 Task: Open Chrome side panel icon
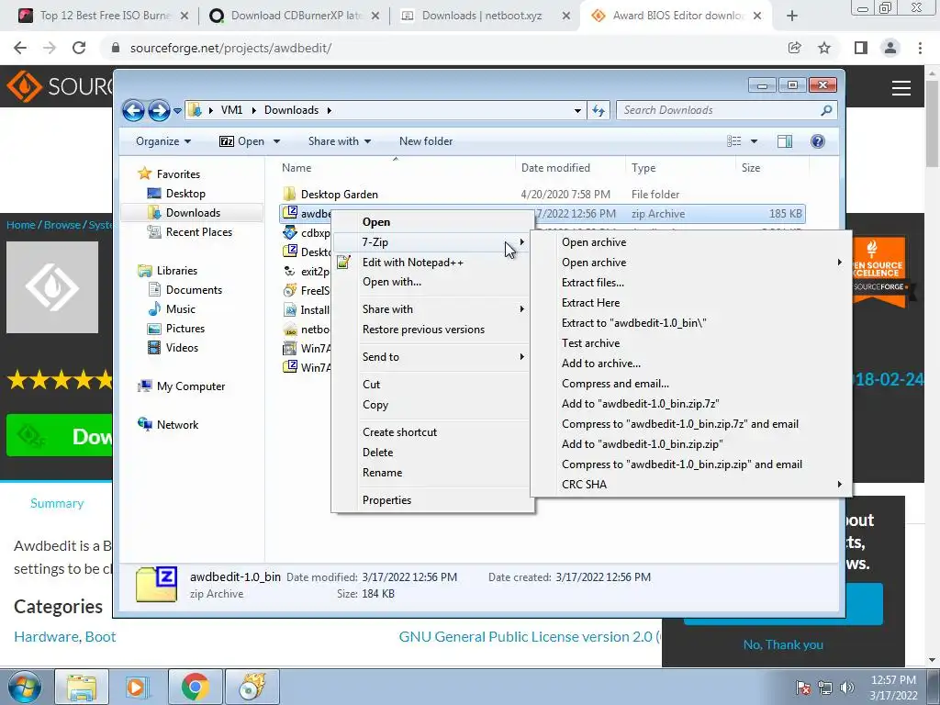861,48
